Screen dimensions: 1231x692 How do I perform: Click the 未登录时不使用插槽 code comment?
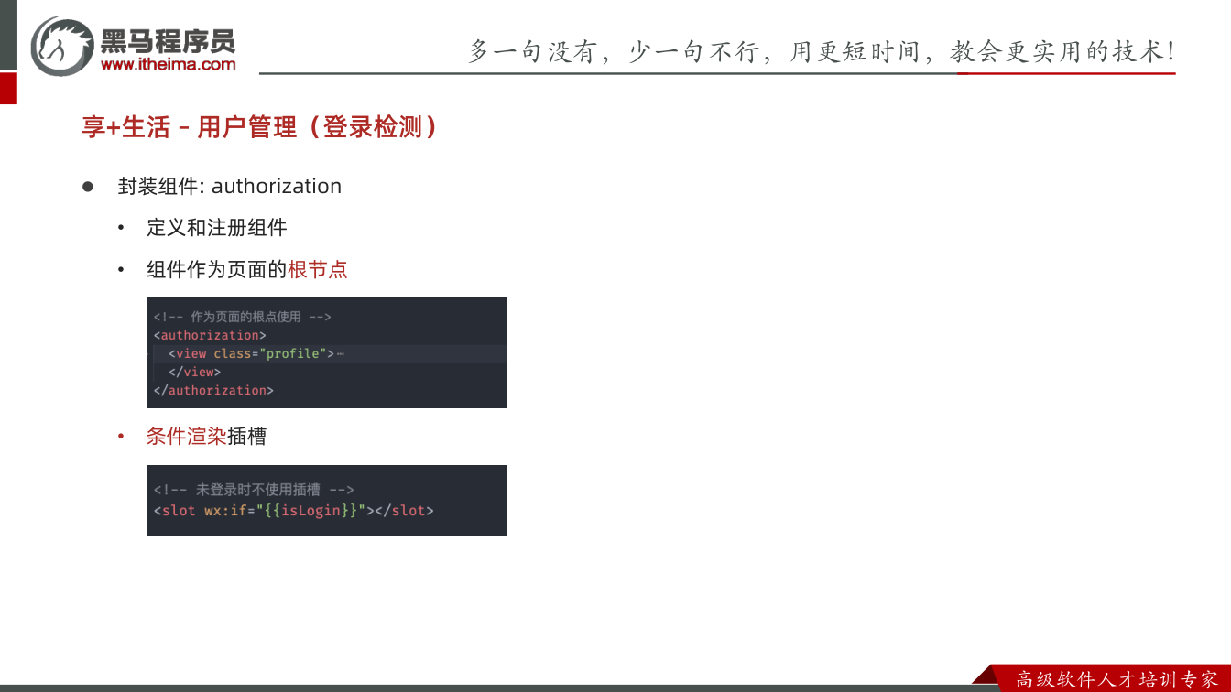click(254, 490)
